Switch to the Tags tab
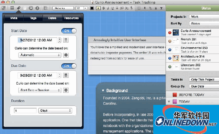The height and width of the screenshot is (134, 219). (33, 18)
